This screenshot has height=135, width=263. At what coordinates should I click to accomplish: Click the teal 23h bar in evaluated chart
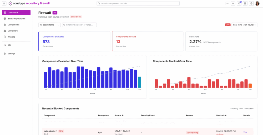point(139,82)
